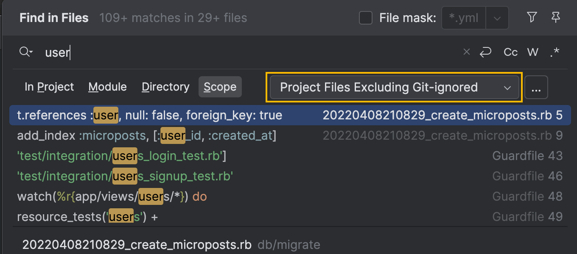577x254 pixels.
Task: Enable the File mask checkbox
Action: [366, 18]
